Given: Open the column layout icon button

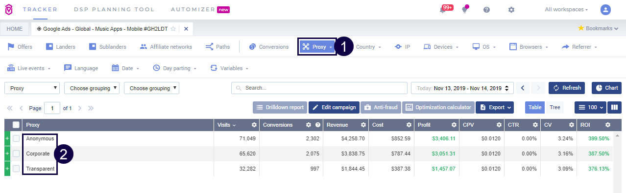Looking at the screenshot, I should [x=614, y=107].
